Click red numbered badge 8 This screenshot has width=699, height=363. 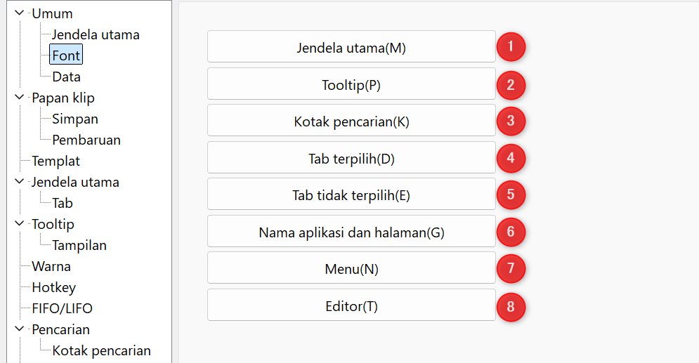coord(511,307)
